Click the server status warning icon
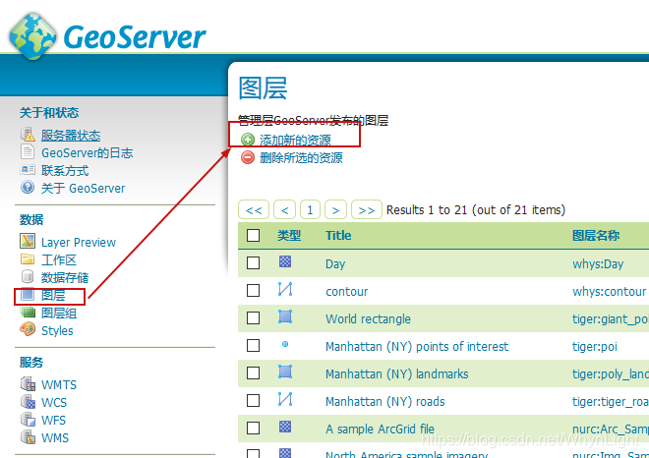The height and width of the screenshot is (458, 649). (x=28, y=135)
